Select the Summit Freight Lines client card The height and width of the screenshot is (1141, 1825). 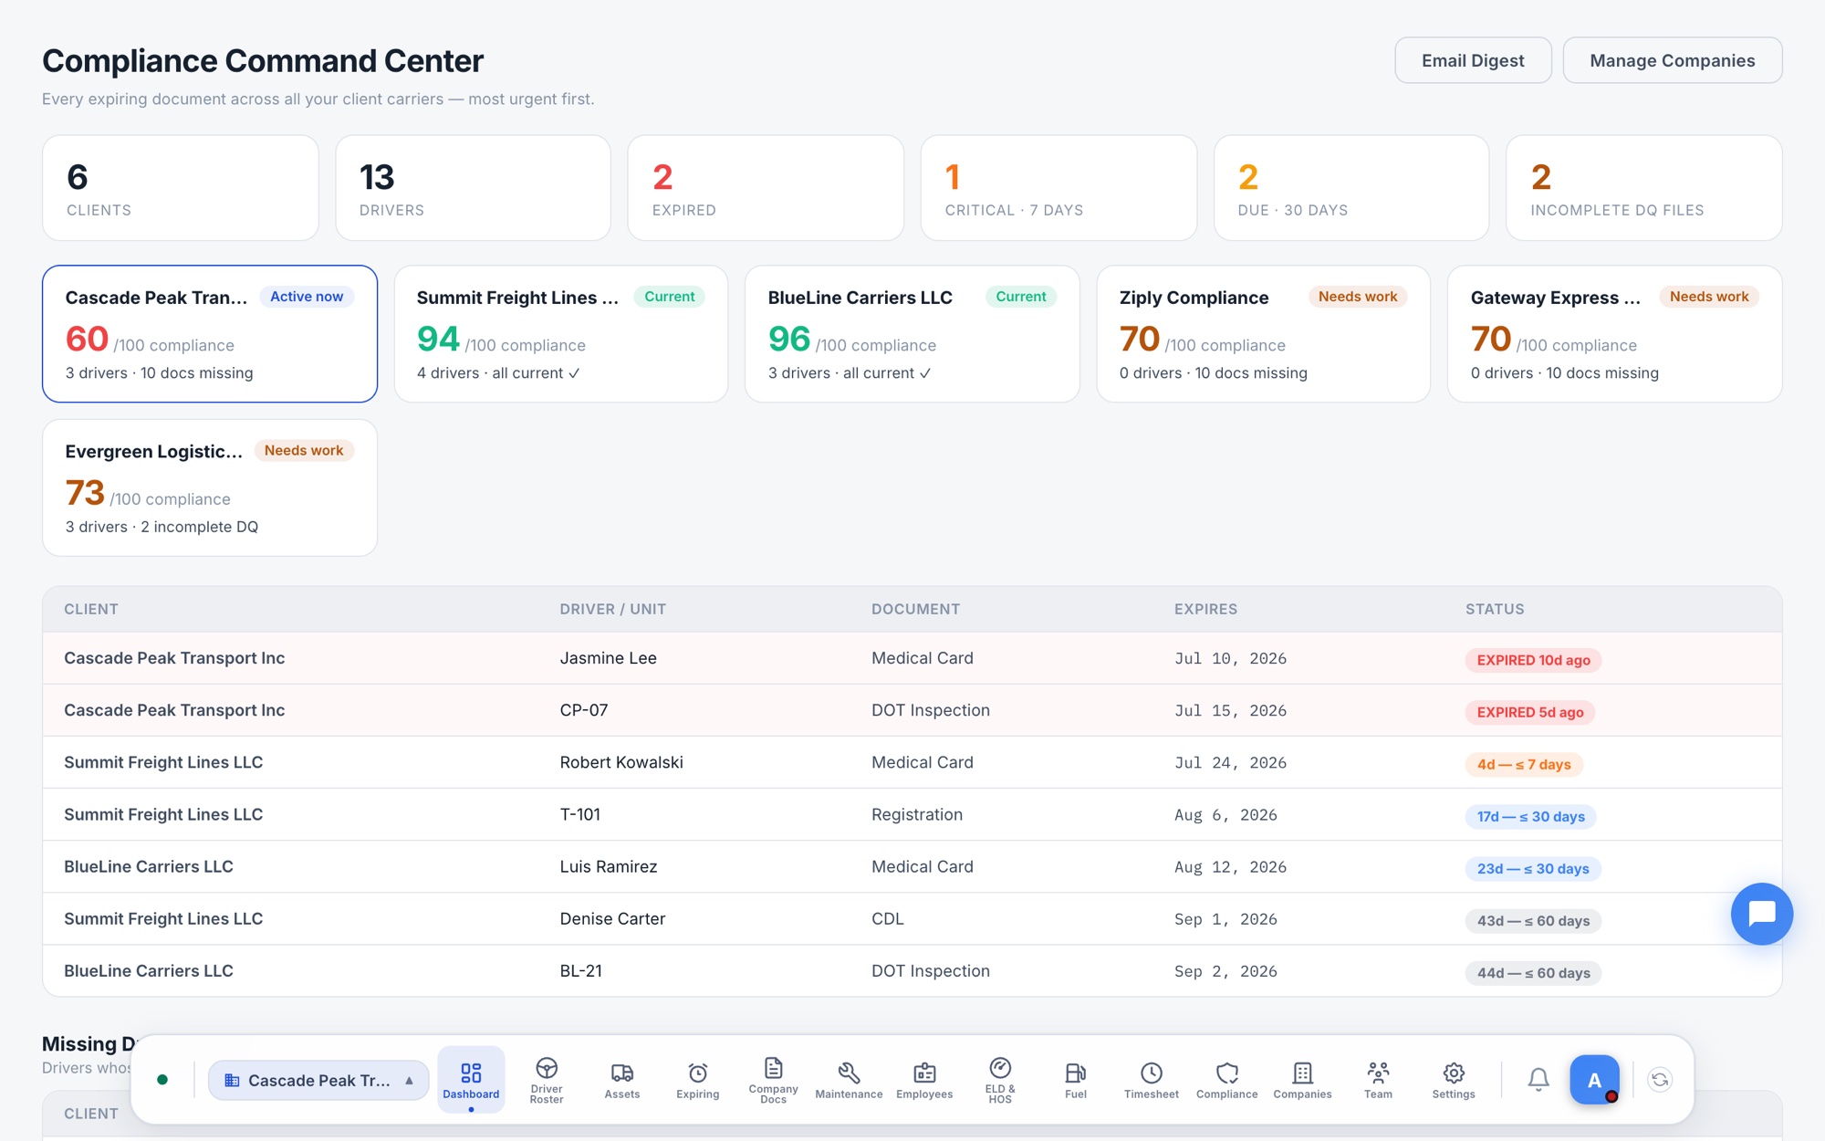561,334
